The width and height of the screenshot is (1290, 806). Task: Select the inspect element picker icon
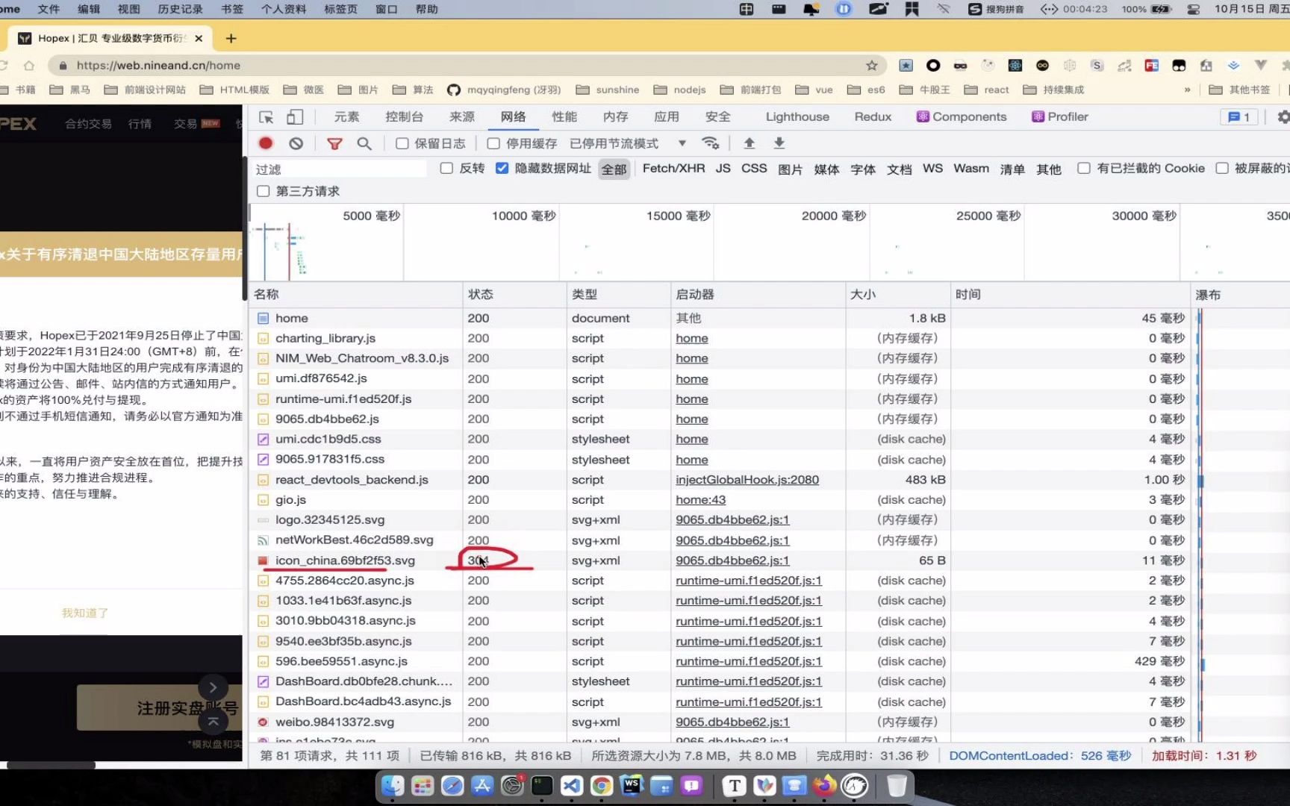266,117
